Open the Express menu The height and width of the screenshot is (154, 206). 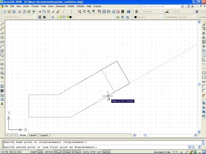coord(97,6)
